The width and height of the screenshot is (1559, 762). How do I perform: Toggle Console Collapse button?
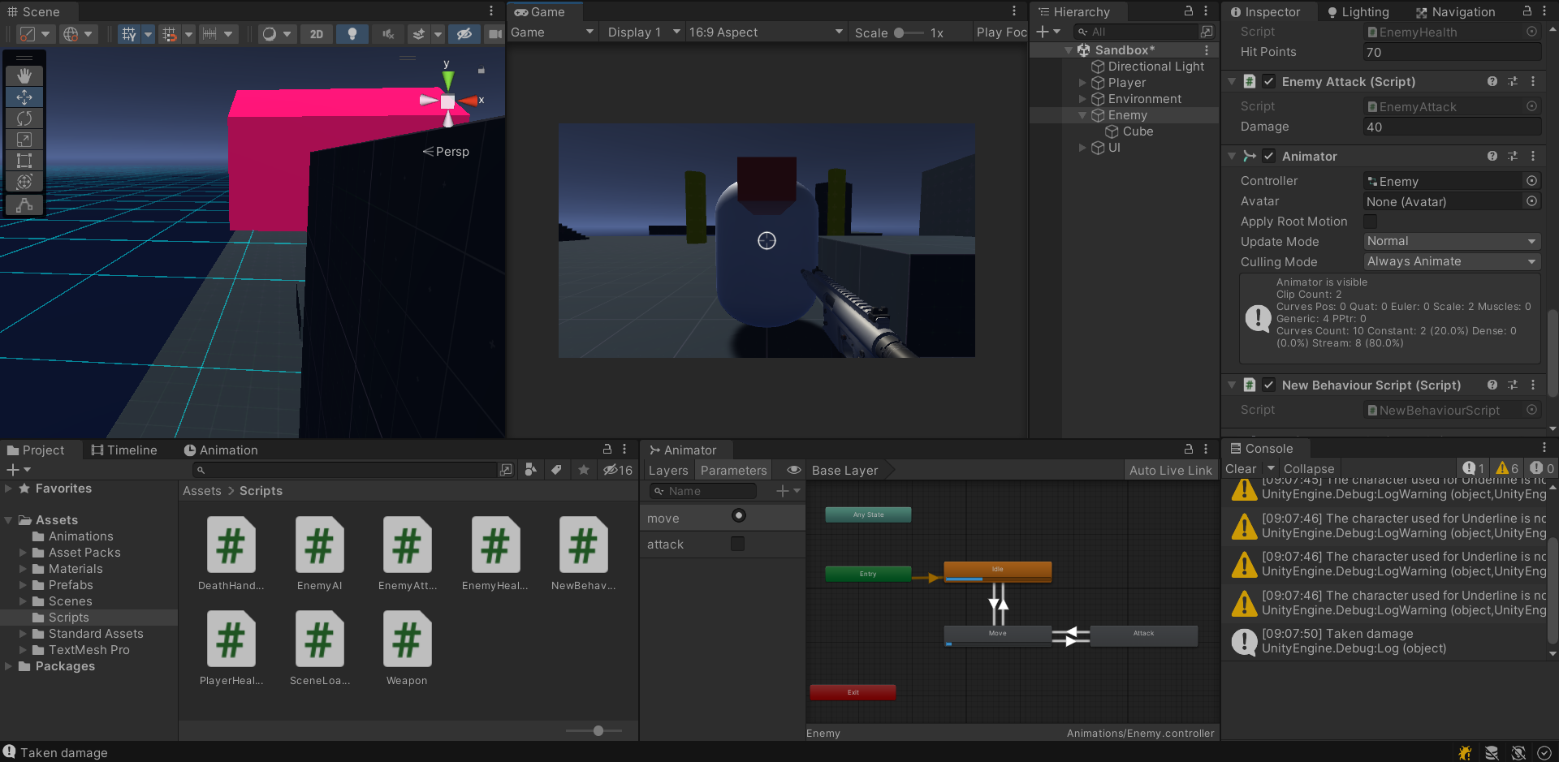pyautogui.click(x=1309, y=469)
